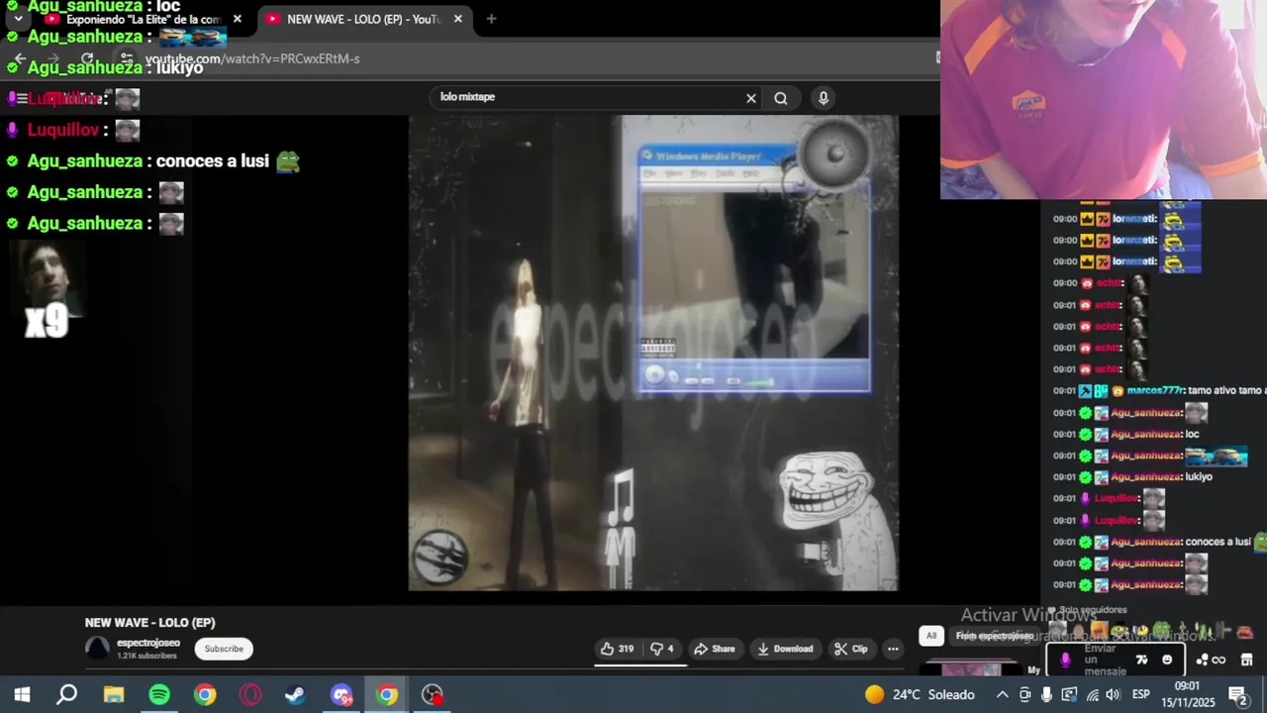
Task: Click the address bar URL youtube.com/watch
Action: pyautogui.click(x=252, y=58)
